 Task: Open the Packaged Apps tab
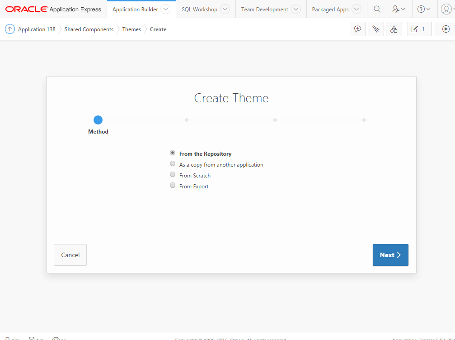[330, 10]
